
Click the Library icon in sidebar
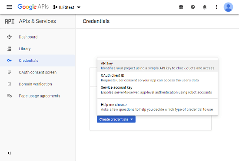click(x=9, y=49)
